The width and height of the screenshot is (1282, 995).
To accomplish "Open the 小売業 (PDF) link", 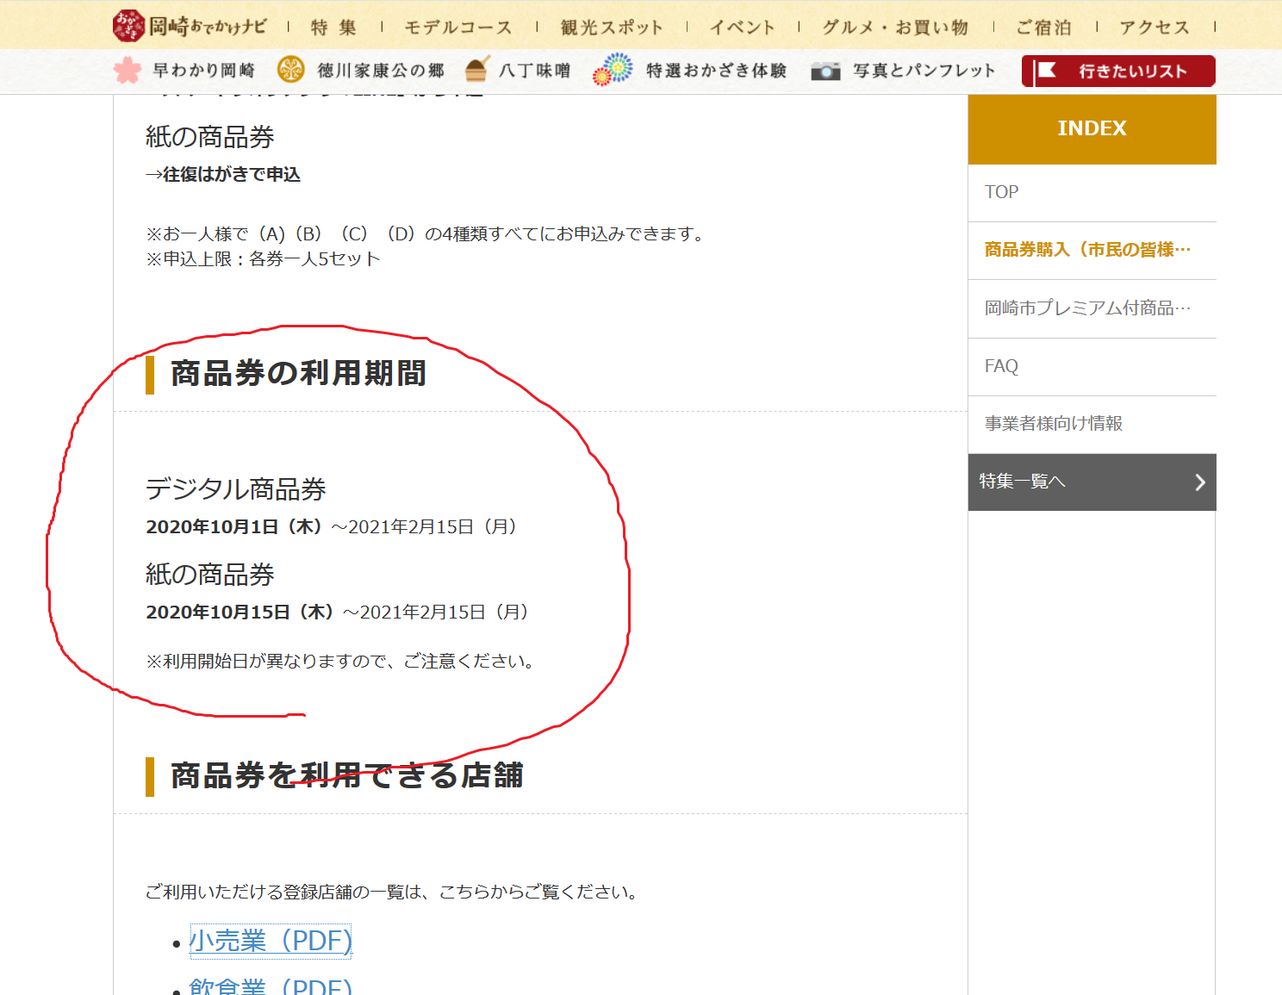I will pyautogui.click(x=271, y=941).
